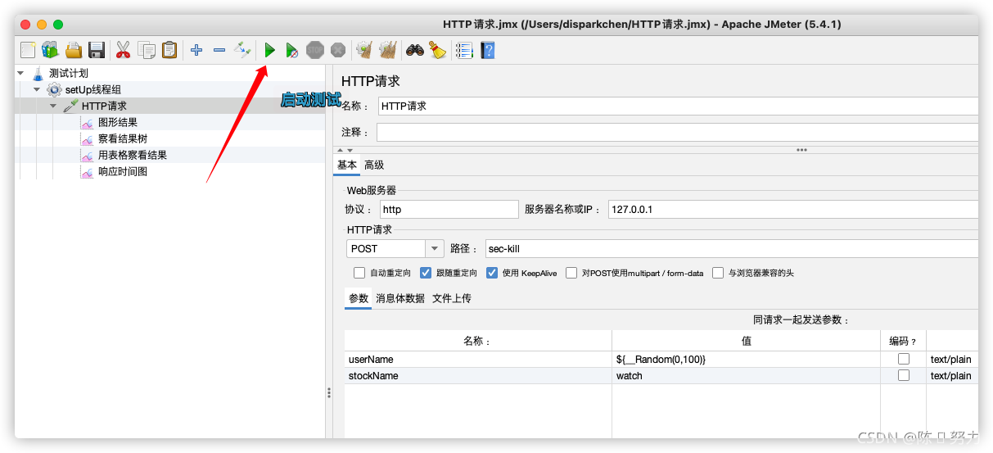Open the Help question mark icon
993x453 pixels.
point(488,50)
